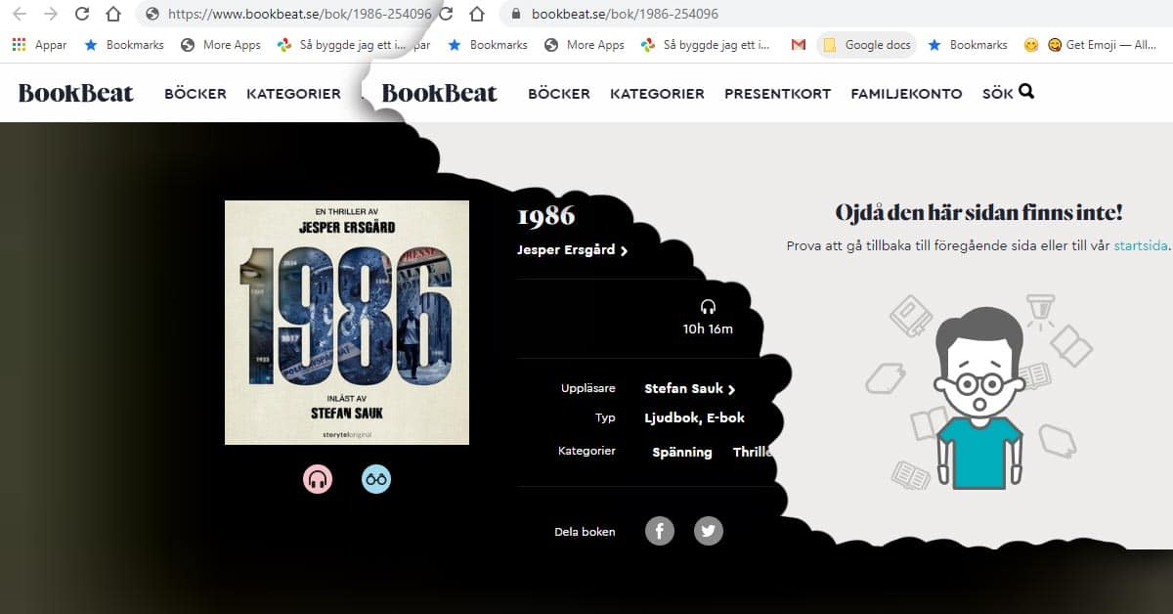Click the SÖK search label

point(998,94)
